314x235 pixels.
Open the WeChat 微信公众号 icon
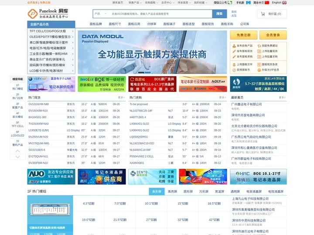click(x=230, y=3)
